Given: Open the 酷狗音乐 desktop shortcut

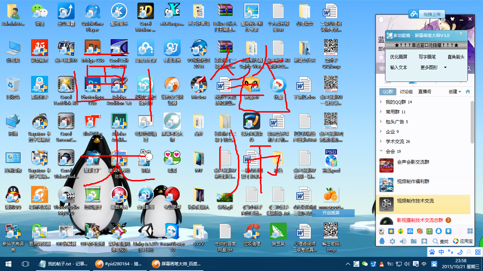Looking at the screenshot, I should click(119, 15).
